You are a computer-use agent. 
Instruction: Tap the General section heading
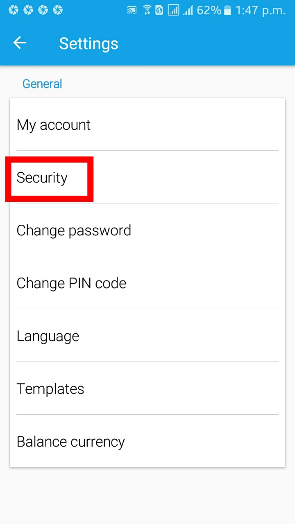coord(42,84)
